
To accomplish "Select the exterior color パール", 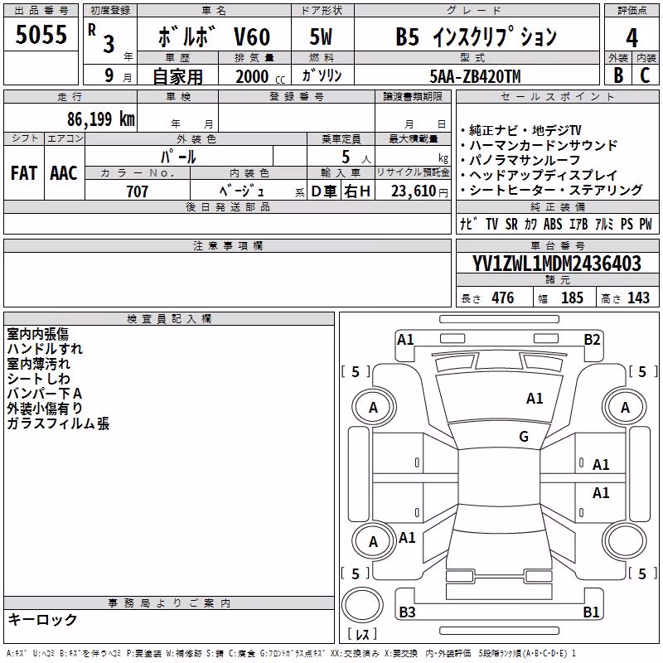I will pos(178,157).
